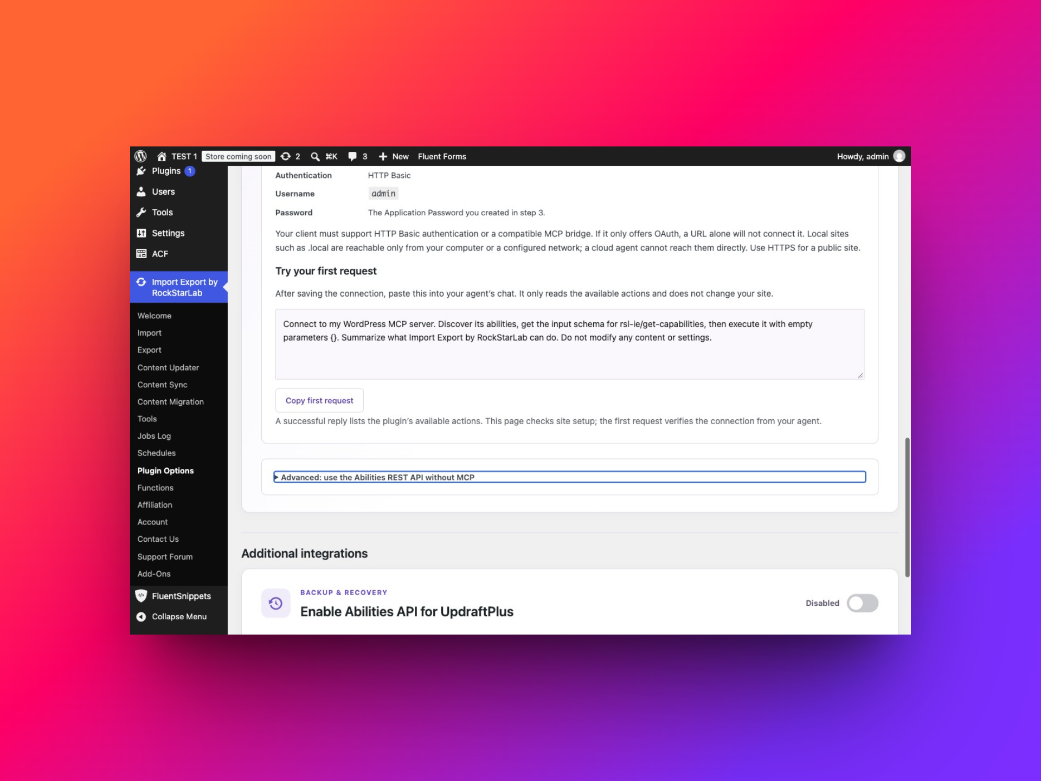Image resolution: width=1041 pixels, height=781 pixels.
Task: Open the Support Forum link
Action: (165, 556)
